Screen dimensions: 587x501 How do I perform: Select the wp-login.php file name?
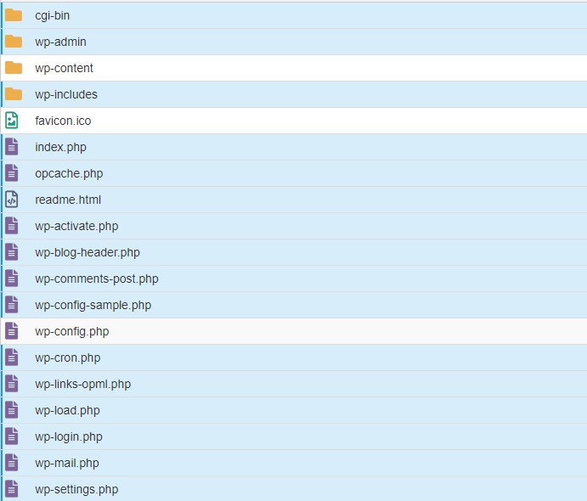(x=69, y=436)
